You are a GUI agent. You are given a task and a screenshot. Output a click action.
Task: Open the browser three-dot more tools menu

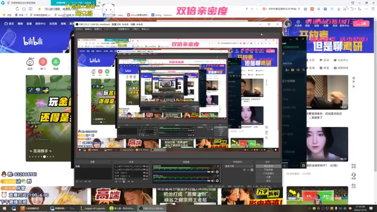(x=366, y=9)
